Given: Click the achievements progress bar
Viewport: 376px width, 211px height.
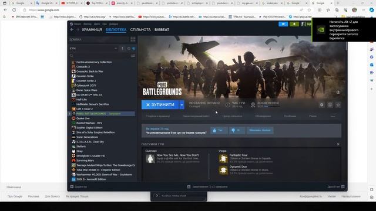Looking at the screenshot, I should (x=271, y=107).
